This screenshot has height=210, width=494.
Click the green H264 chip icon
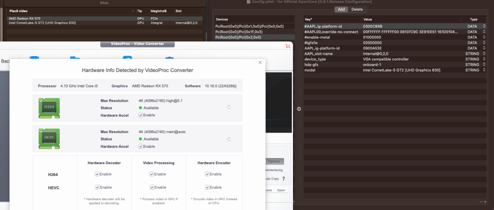pos(49,108)
